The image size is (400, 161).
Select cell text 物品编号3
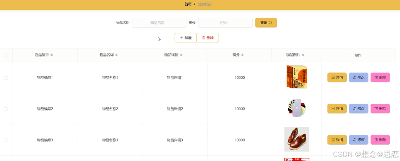coord(45,140)
